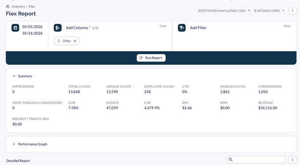Open the Analytics breadcrumb link
This screenshot has height=165, width=300.
(18, 7)
